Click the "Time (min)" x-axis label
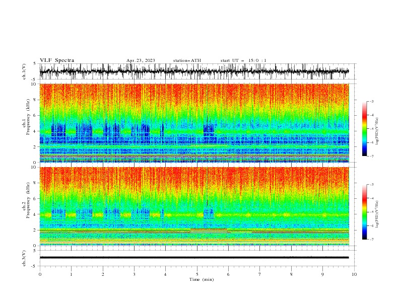 (x=202, y=279)
